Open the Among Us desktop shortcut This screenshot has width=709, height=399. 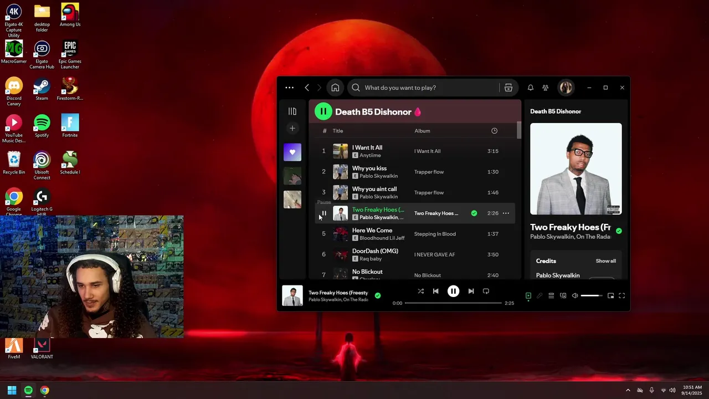click(70, 16)
